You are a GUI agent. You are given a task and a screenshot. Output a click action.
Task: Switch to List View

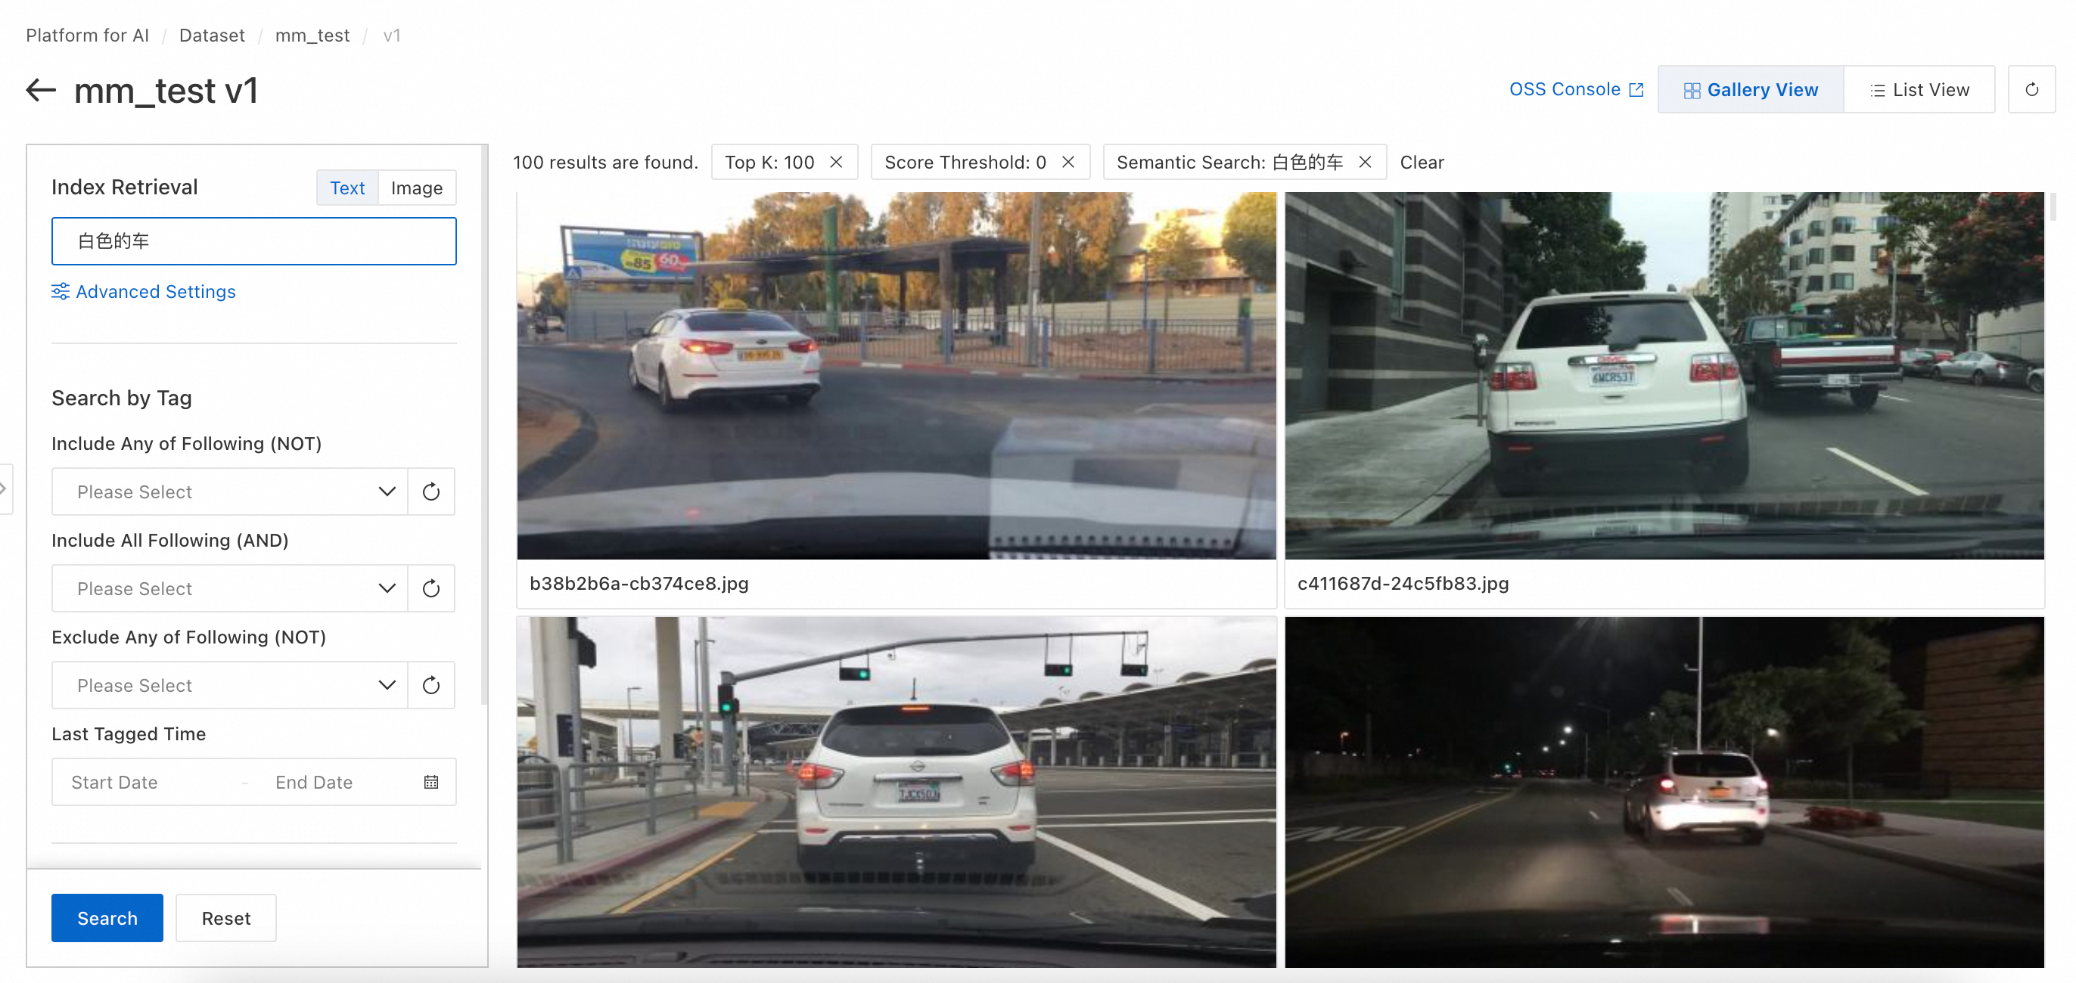pyautogui.click(x=1919, y=89)
